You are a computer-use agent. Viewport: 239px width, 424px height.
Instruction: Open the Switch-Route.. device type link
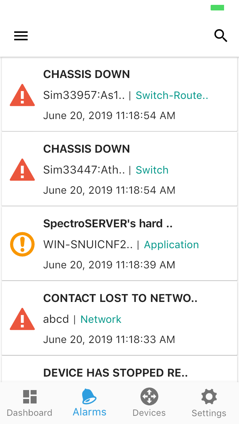172,96
